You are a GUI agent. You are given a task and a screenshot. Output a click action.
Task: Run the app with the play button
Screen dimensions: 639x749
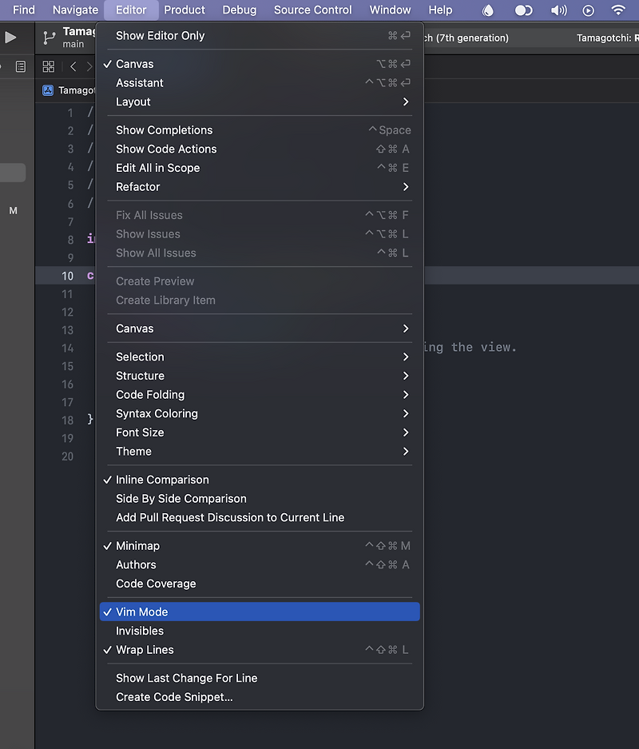pyautogui.click(x=10, y=37)
